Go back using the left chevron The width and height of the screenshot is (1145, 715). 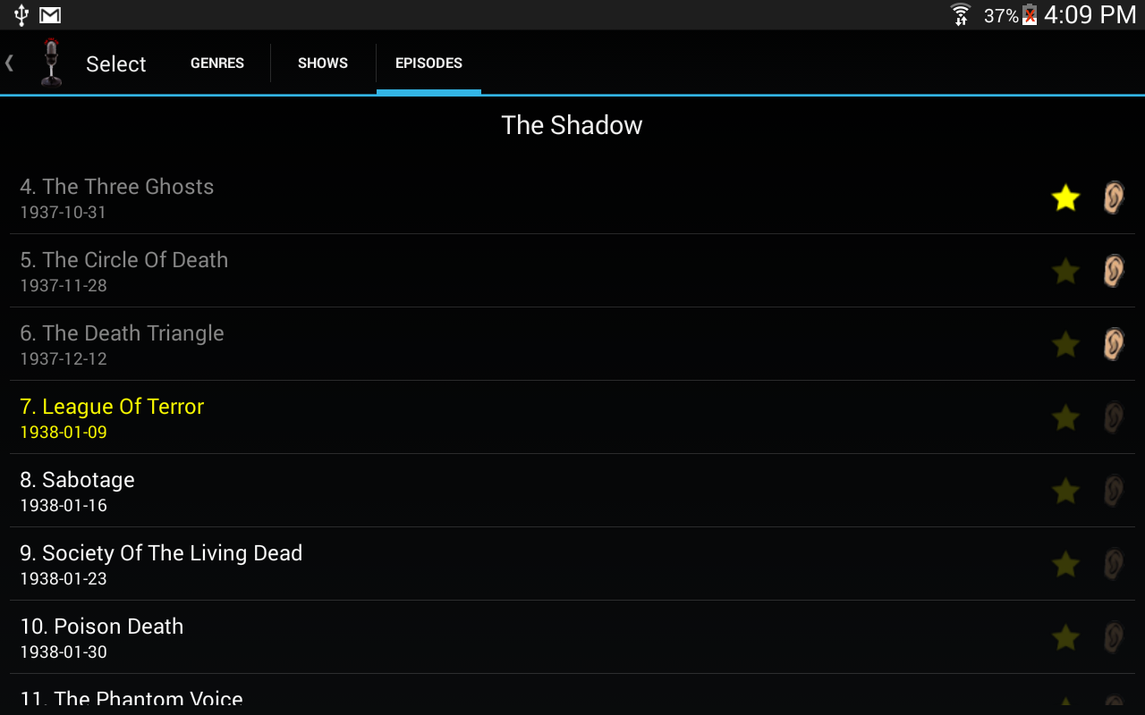10,63
